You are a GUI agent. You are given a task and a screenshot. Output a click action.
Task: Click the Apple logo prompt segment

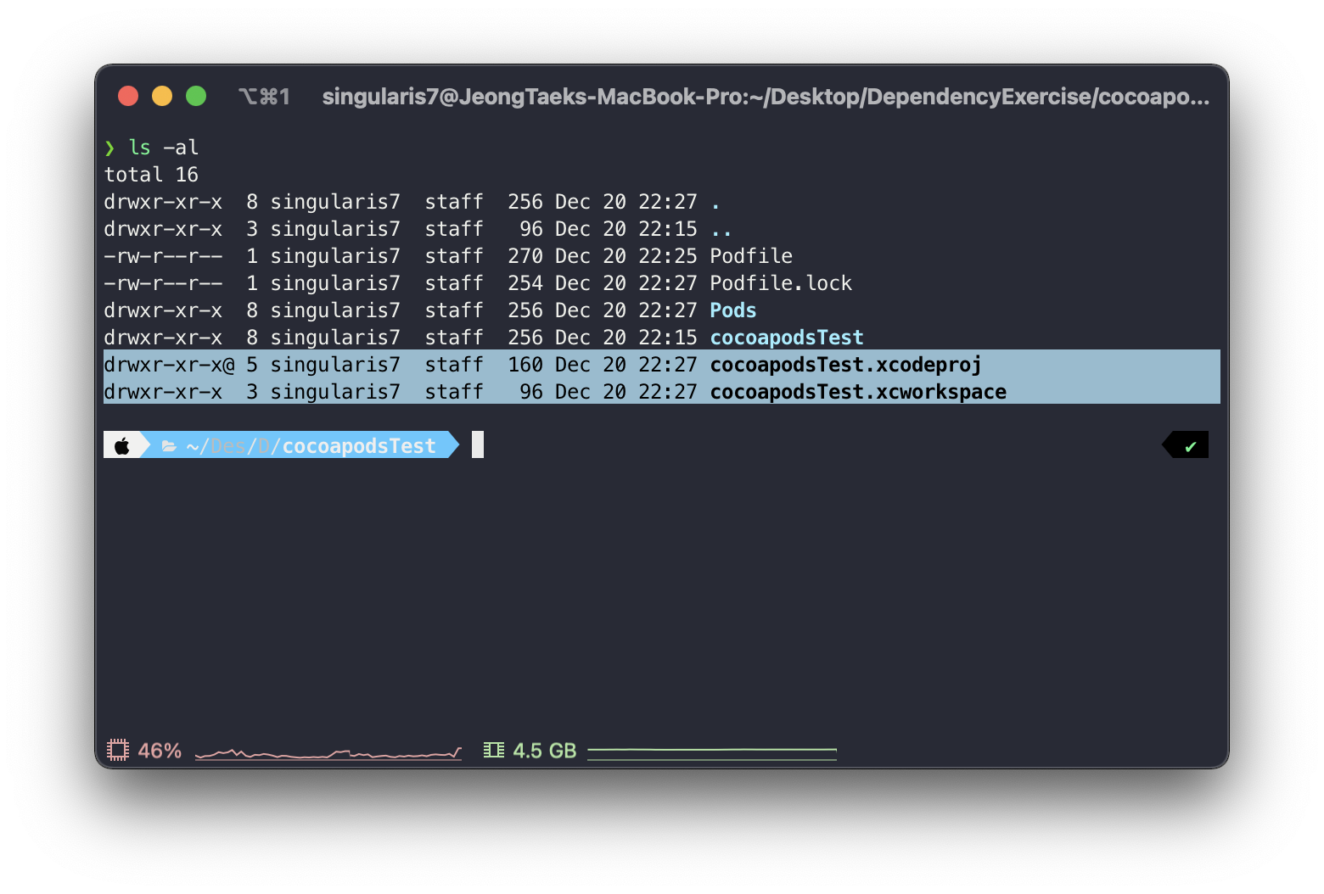(x=122, y=445)
